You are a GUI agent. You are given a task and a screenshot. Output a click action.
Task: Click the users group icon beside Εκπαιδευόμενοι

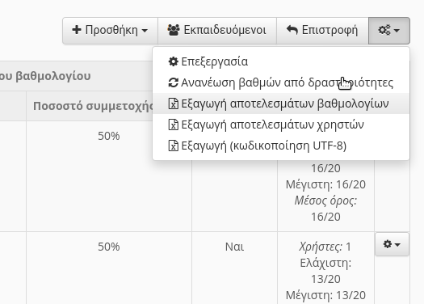[x=174, y=30]
